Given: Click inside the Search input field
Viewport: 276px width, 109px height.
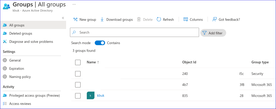Looking at the screenshot, I should (x=135, y=32).
